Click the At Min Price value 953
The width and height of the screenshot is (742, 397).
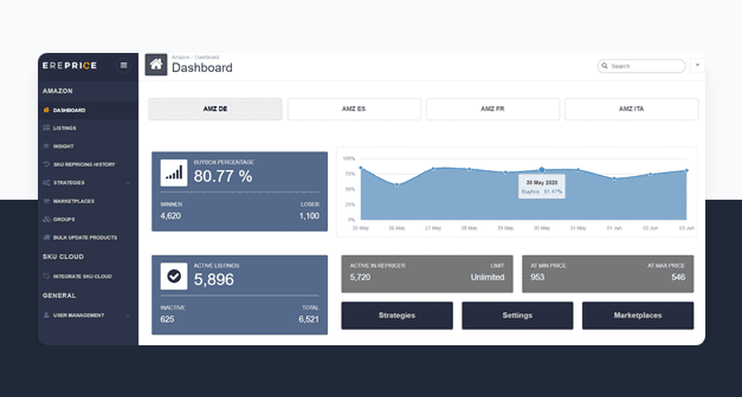[537, 278]
